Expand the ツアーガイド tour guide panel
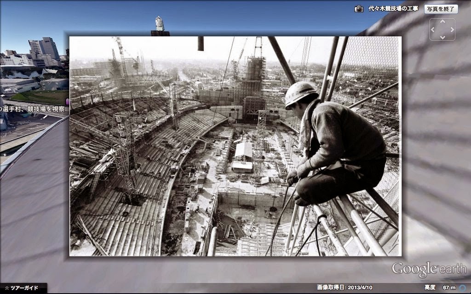The height and width of the screenshot is (294, 471). click(x=23, y=288)
